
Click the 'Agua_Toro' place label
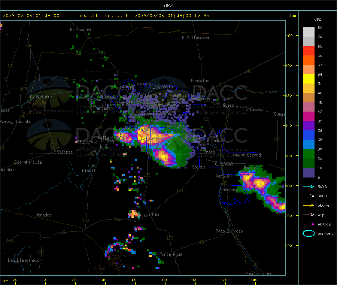click(40, 97)
